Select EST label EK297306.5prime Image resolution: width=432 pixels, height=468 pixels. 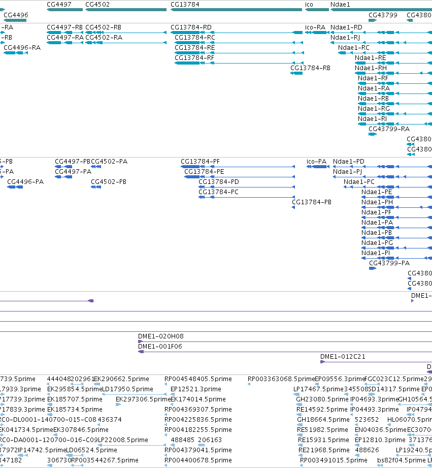click(143, 399)
